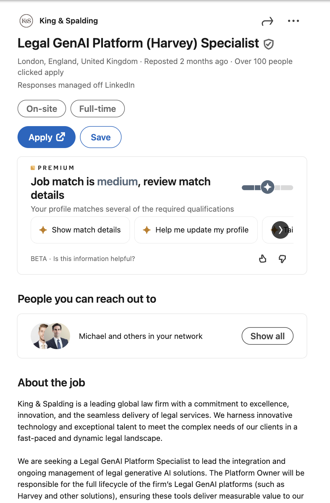
Task: Open Show match details suggestion
Action: (80, 230)
